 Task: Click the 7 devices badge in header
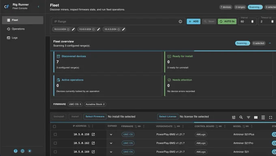(x=226, y=7)
